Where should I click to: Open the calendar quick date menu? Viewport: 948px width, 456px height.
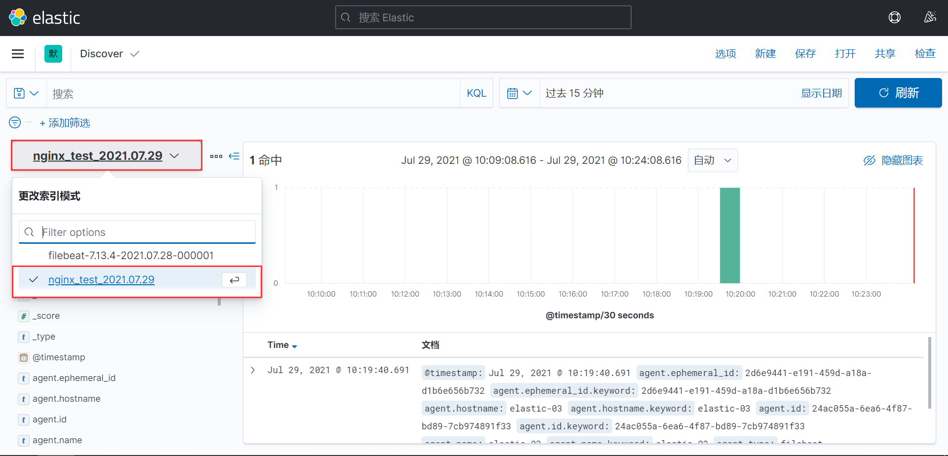click(519, 93)
